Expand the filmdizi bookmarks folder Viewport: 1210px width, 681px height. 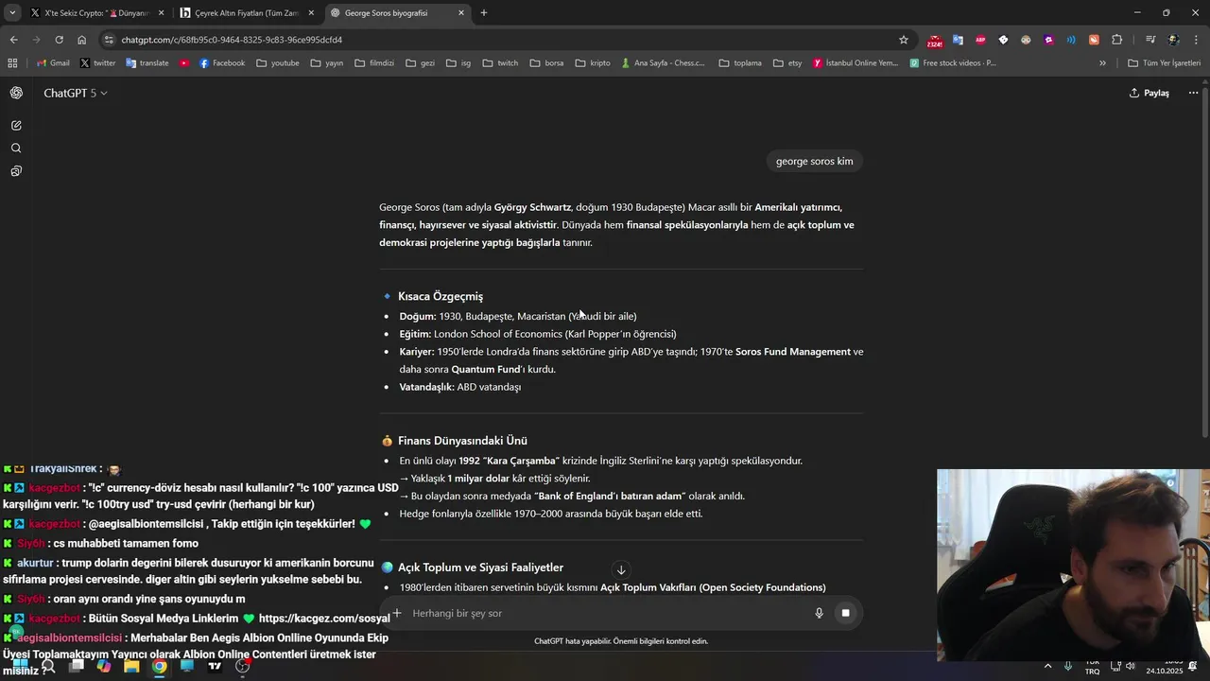[374, 63]
